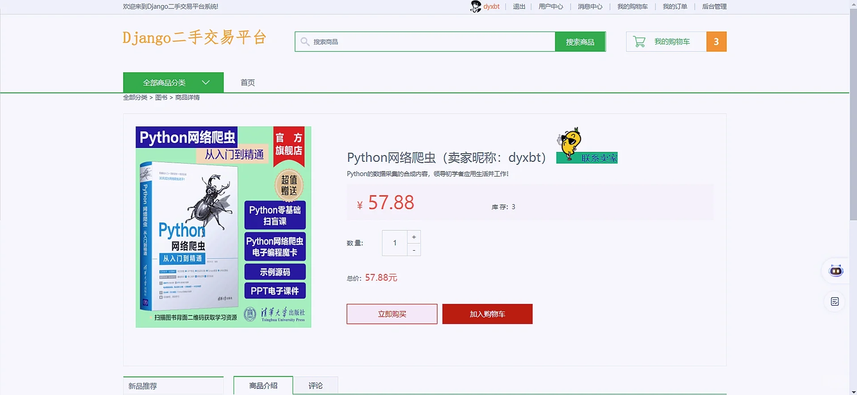The height and width of the screenshot is (395, 857).
Task: Open the 首页 nav item
Action: (248, 83)
